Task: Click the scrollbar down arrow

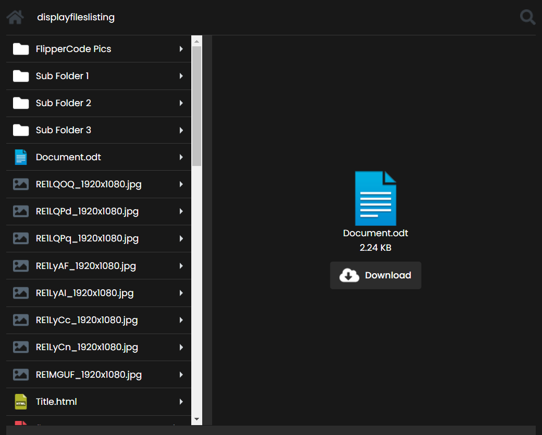Action: [196, 419]
